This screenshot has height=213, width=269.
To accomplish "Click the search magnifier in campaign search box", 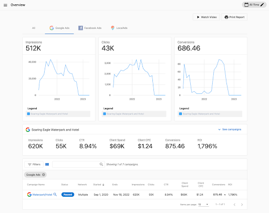I will [x=101, y=164].
